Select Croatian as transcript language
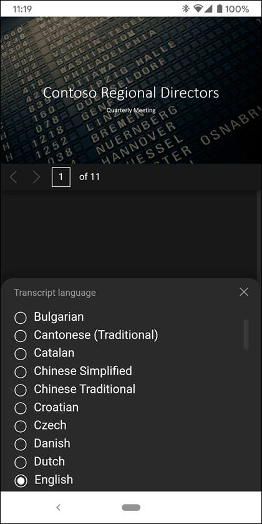This screenshot has width=262, height=524. coord(46,407)
